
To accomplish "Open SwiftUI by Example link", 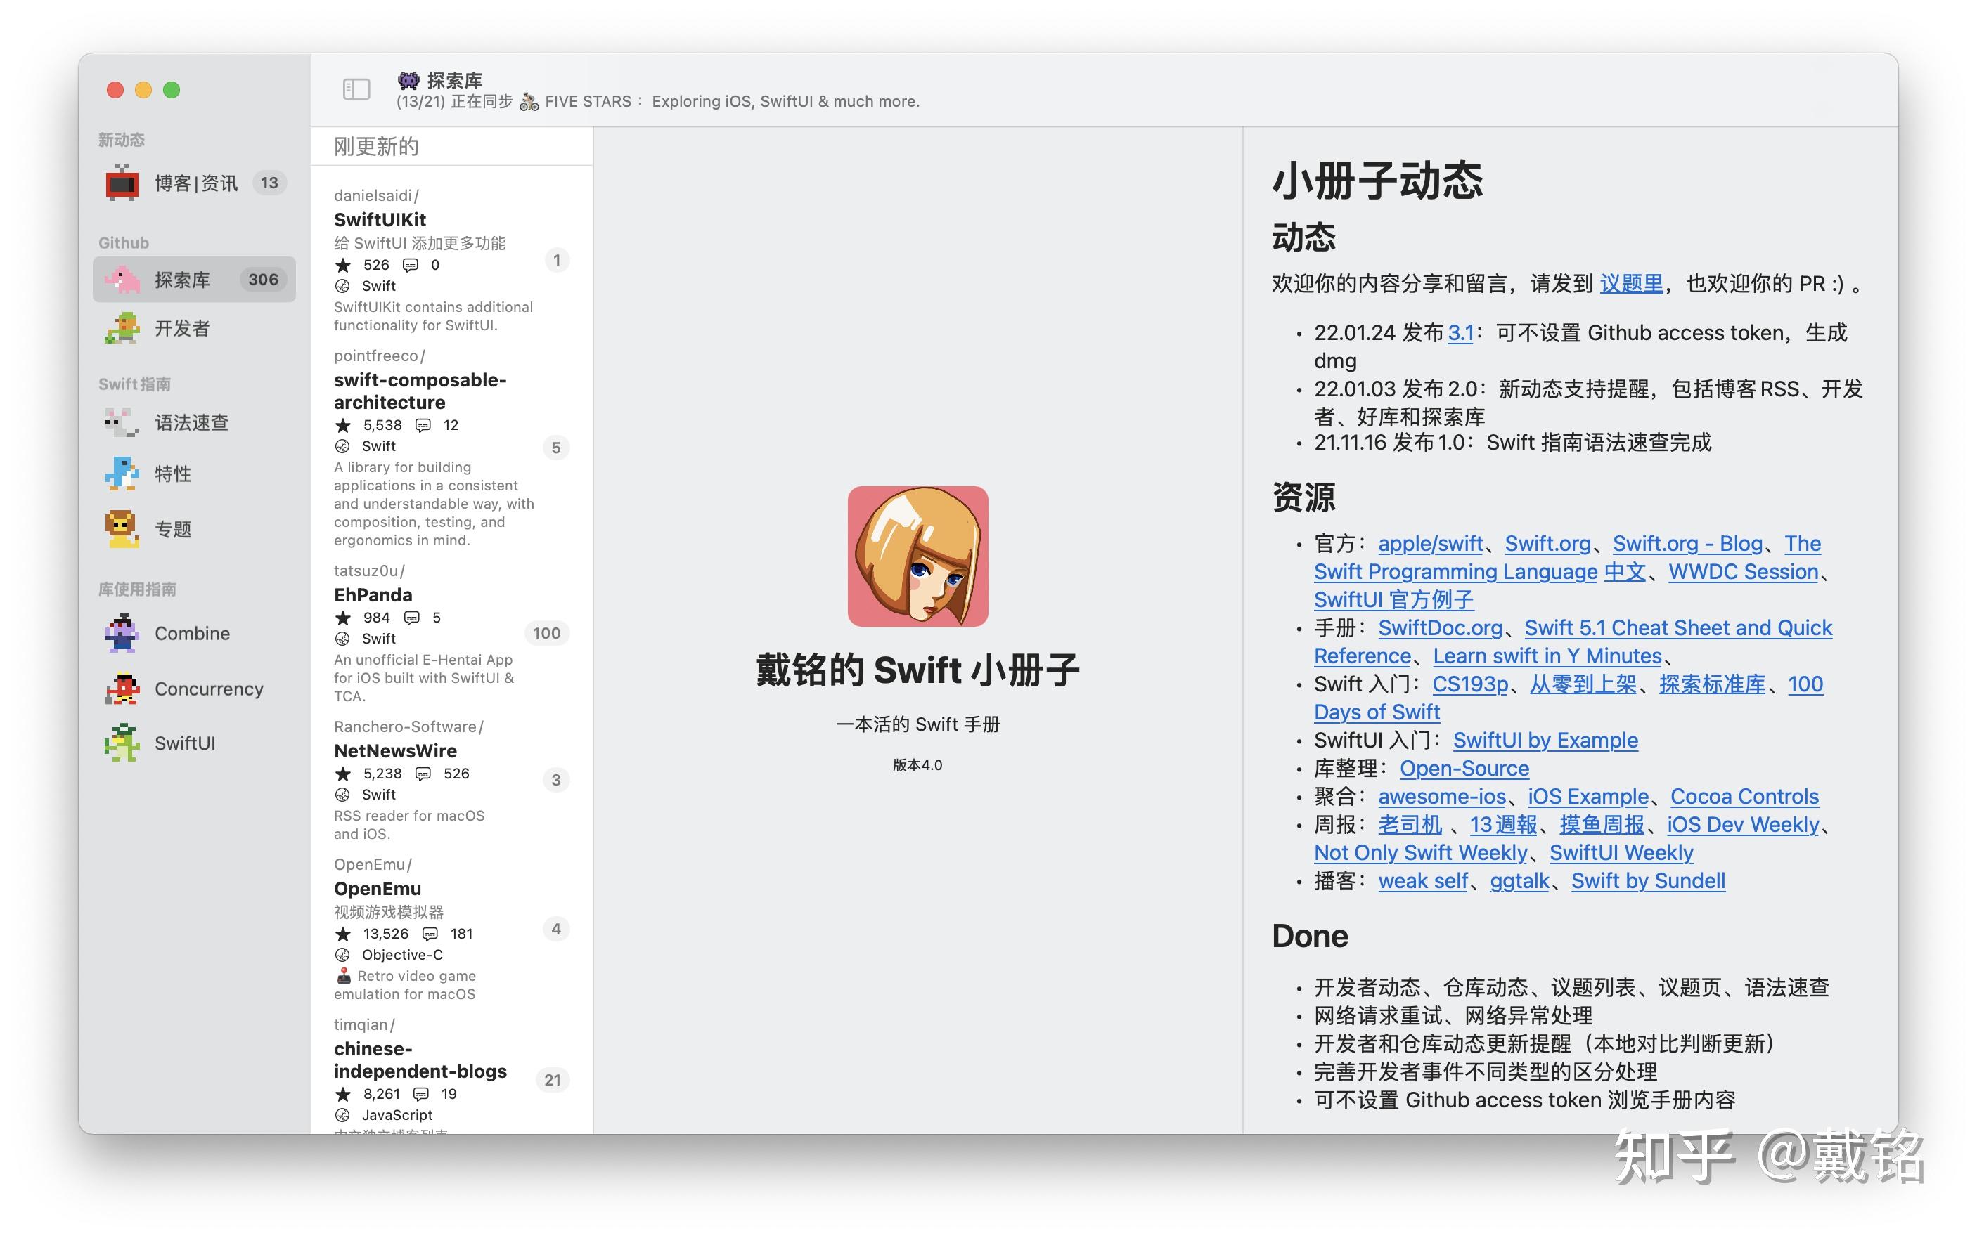I will (x=1545, y=740).
